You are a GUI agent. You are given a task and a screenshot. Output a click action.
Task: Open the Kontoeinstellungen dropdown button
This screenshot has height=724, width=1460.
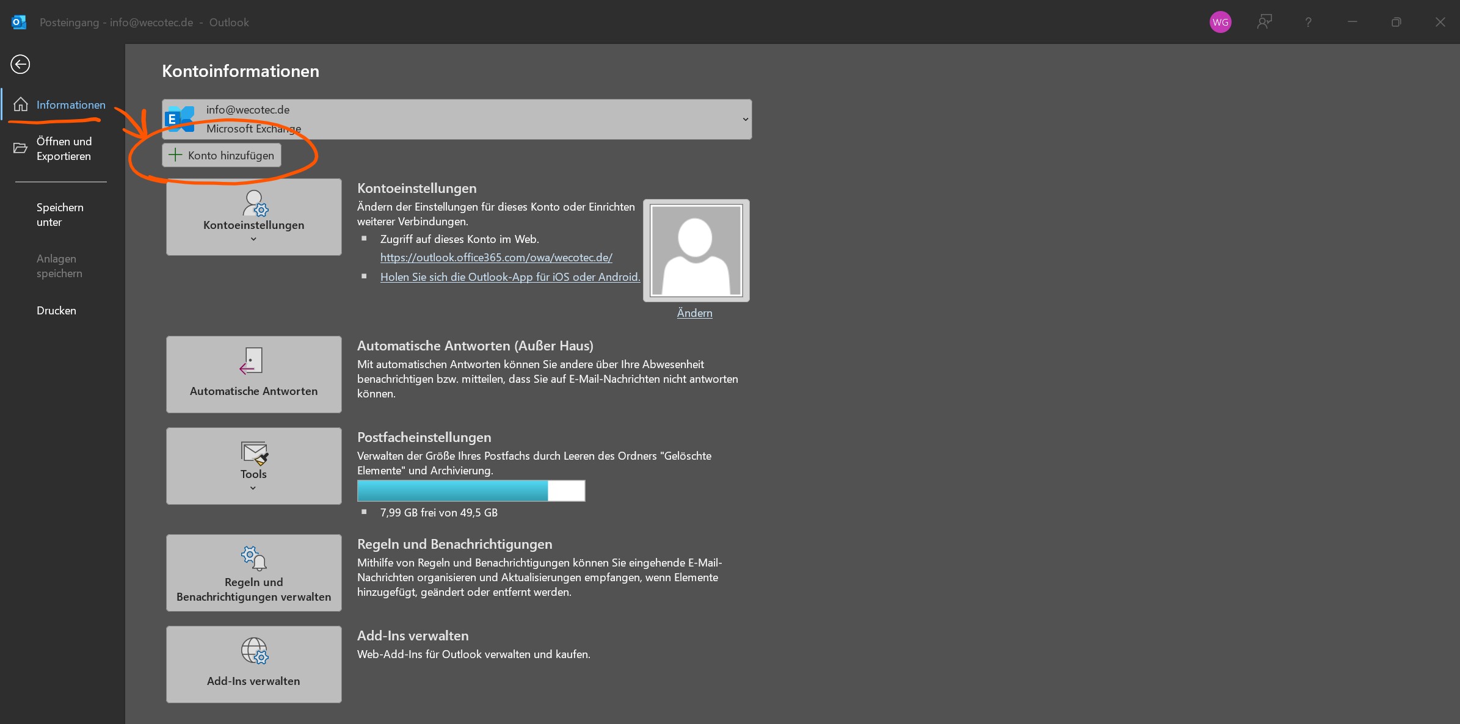(254, 217)
